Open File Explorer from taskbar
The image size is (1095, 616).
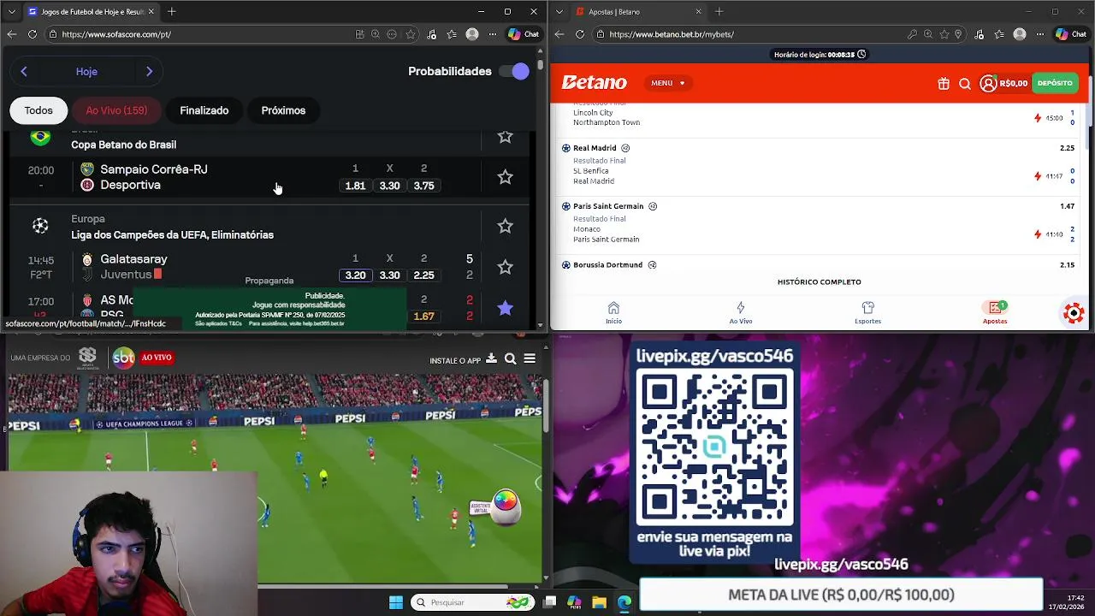(599, 602)
